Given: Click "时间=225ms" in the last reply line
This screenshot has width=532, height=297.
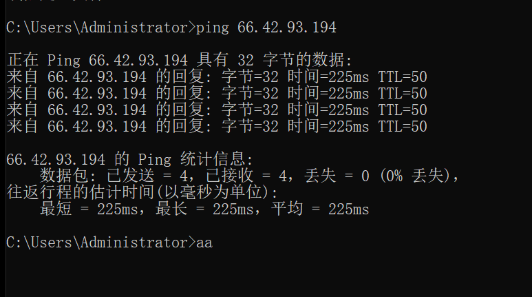Looking at the screenshot, I should click(x=328, y=126).
